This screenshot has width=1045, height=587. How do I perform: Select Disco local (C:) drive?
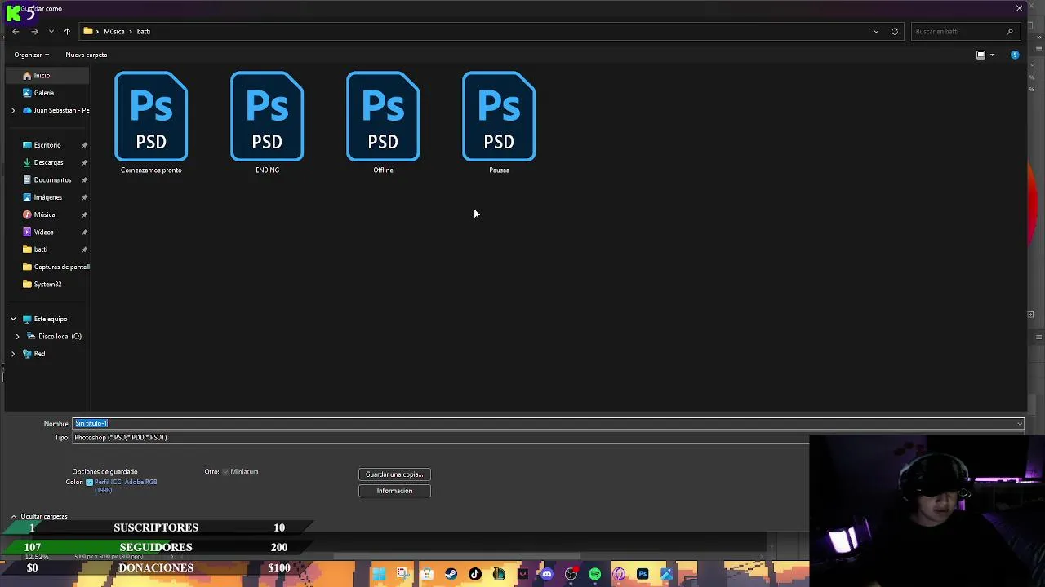[x=60, y=336]
